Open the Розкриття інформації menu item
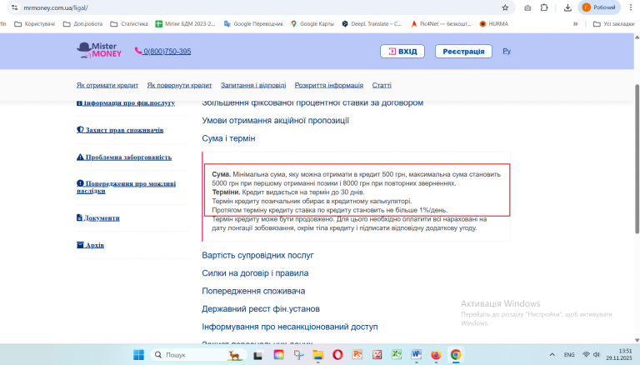This screenshot has width=640, height=365. [329, 85]
